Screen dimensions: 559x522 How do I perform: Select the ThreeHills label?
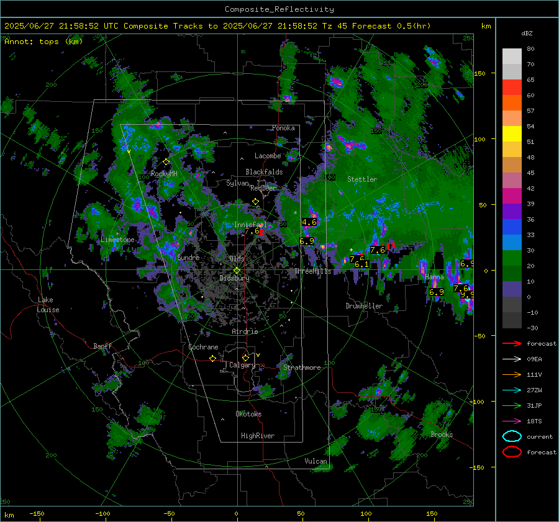click(312, 271)
